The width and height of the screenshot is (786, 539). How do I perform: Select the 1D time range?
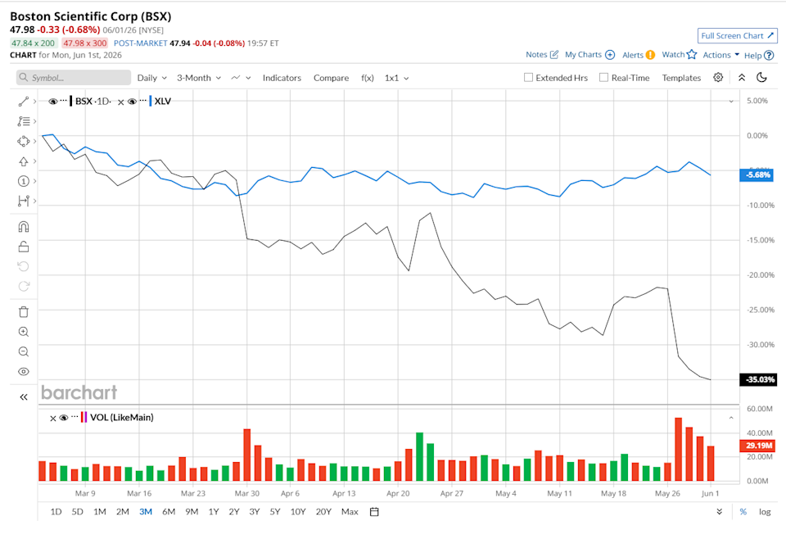[x=56, y=512]
